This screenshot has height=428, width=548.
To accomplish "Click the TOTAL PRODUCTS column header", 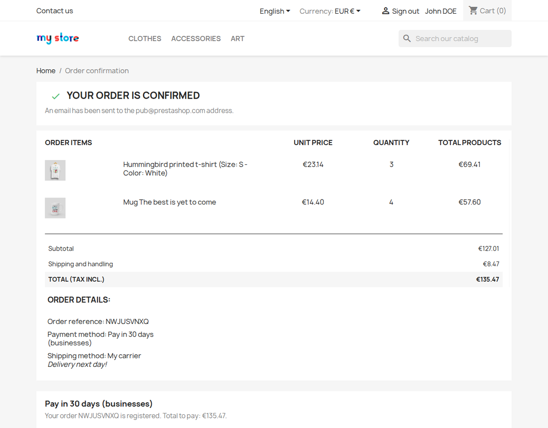I will point(469,143).
